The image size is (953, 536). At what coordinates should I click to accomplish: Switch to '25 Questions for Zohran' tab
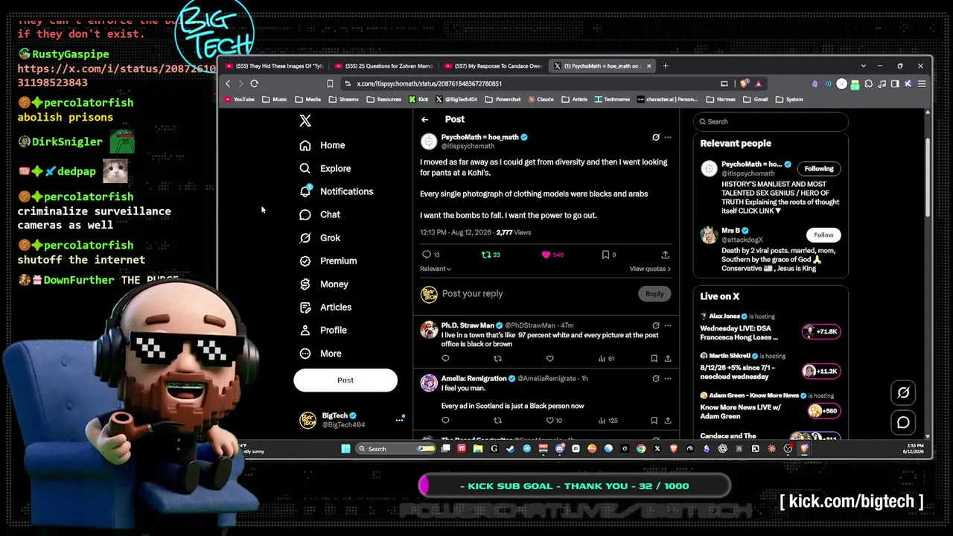point(383,66)
